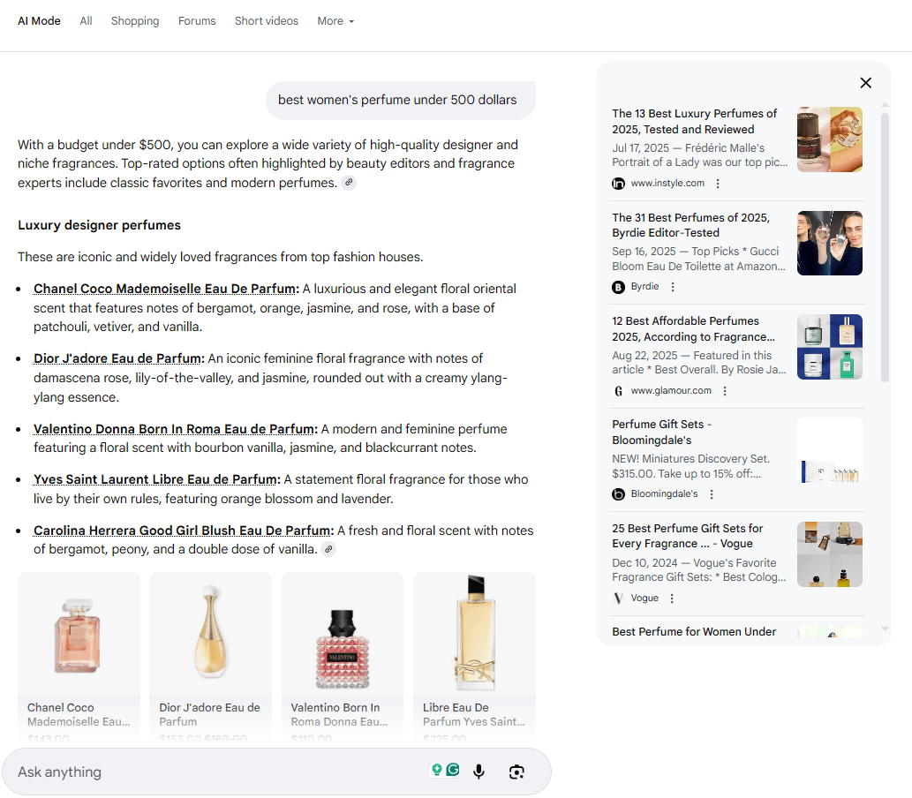Open three-dot menu next to Bloomingdale's source
The width and height of the screenshot is (912, 798).
[x=712, y=494]
